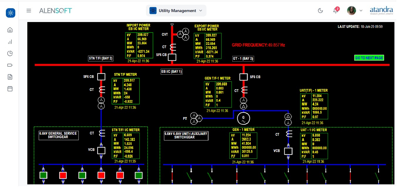
Task: Open the Utility Management dropdown
Action: point(176,11)
